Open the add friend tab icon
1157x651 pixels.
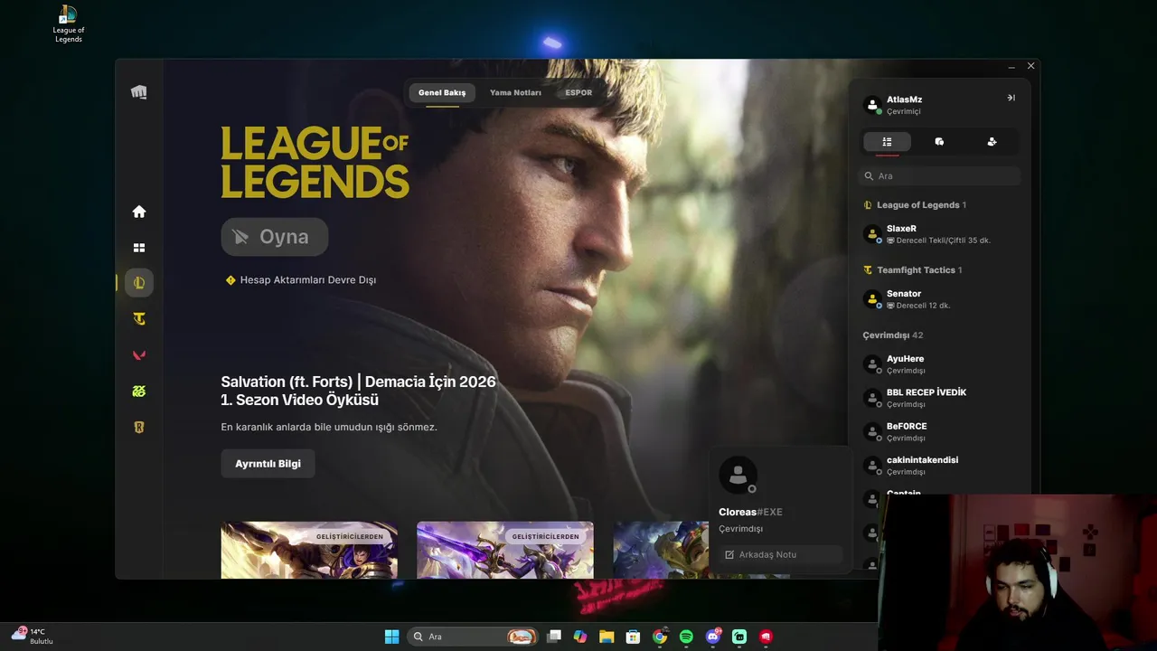992,142
